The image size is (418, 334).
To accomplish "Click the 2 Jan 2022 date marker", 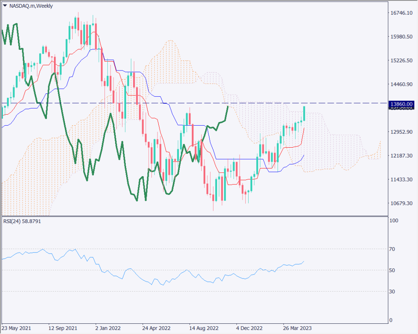I will click(x=108, y=328).
